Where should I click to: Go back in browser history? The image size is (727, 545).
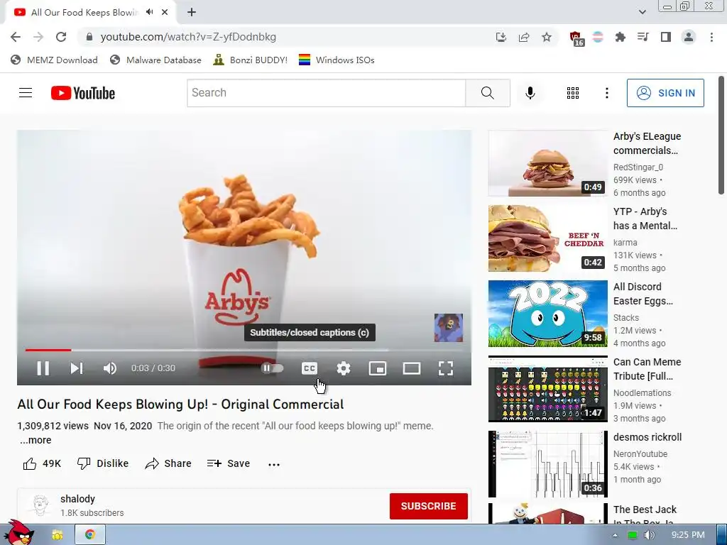(x=16, y=37)
